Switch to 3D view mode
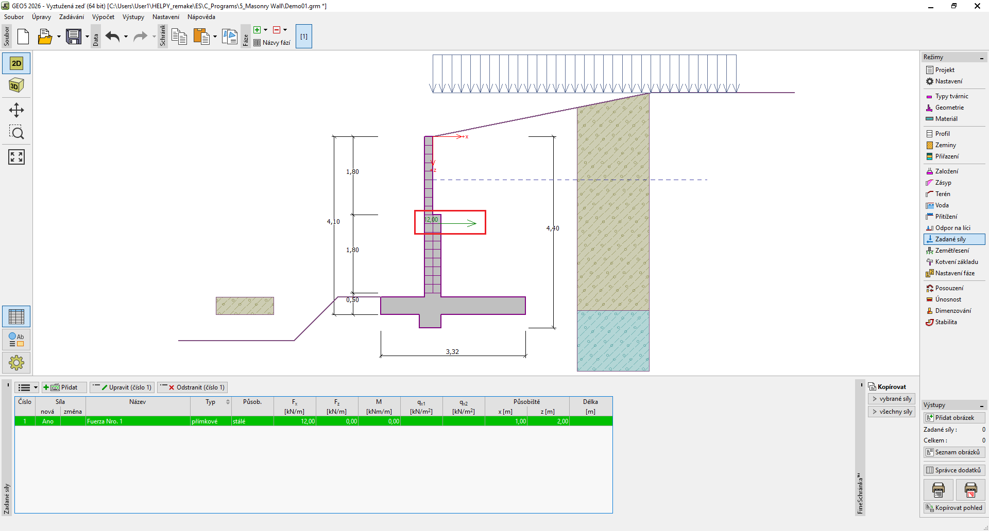The image size is (989, 531). tap(16, 85)
